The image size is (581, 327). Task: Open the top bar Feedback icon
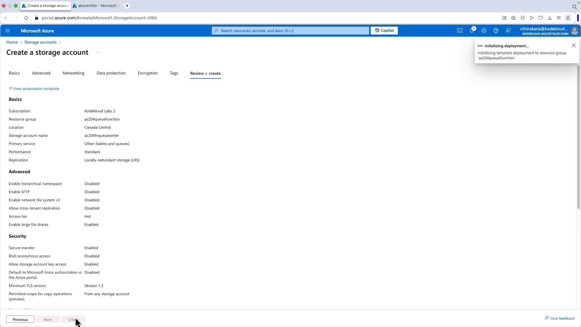(x=508, y=31)
